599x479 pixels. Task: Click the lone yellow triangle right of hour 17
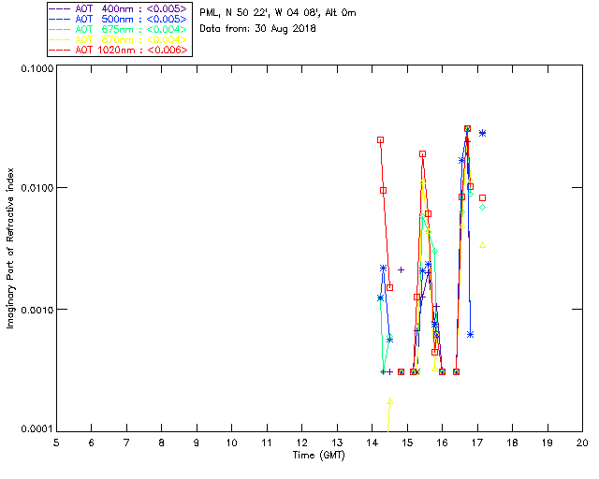pyautogui.click(x=483, y=245)
